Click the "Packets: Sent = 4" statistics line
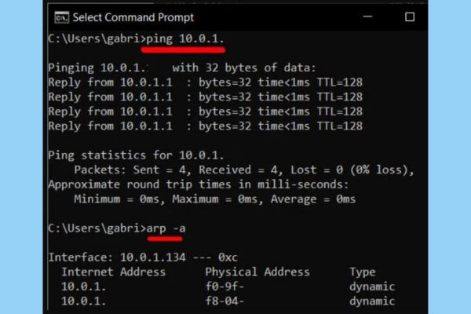This screenshot has height=314, width=471. point(243,170)
